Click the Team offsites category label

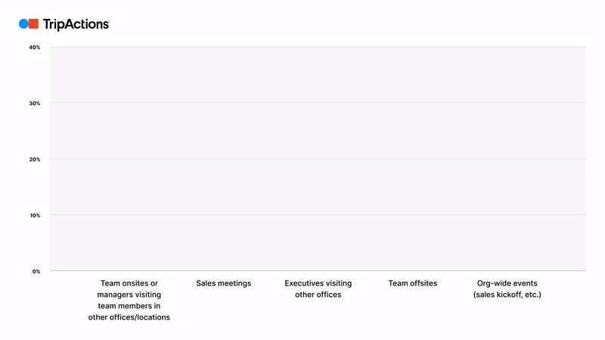click(x=413, y=283)
